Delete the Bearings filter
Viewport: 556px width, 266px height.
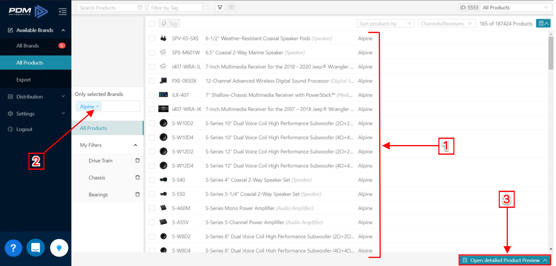pyautogui.click(x=138, y=194)
